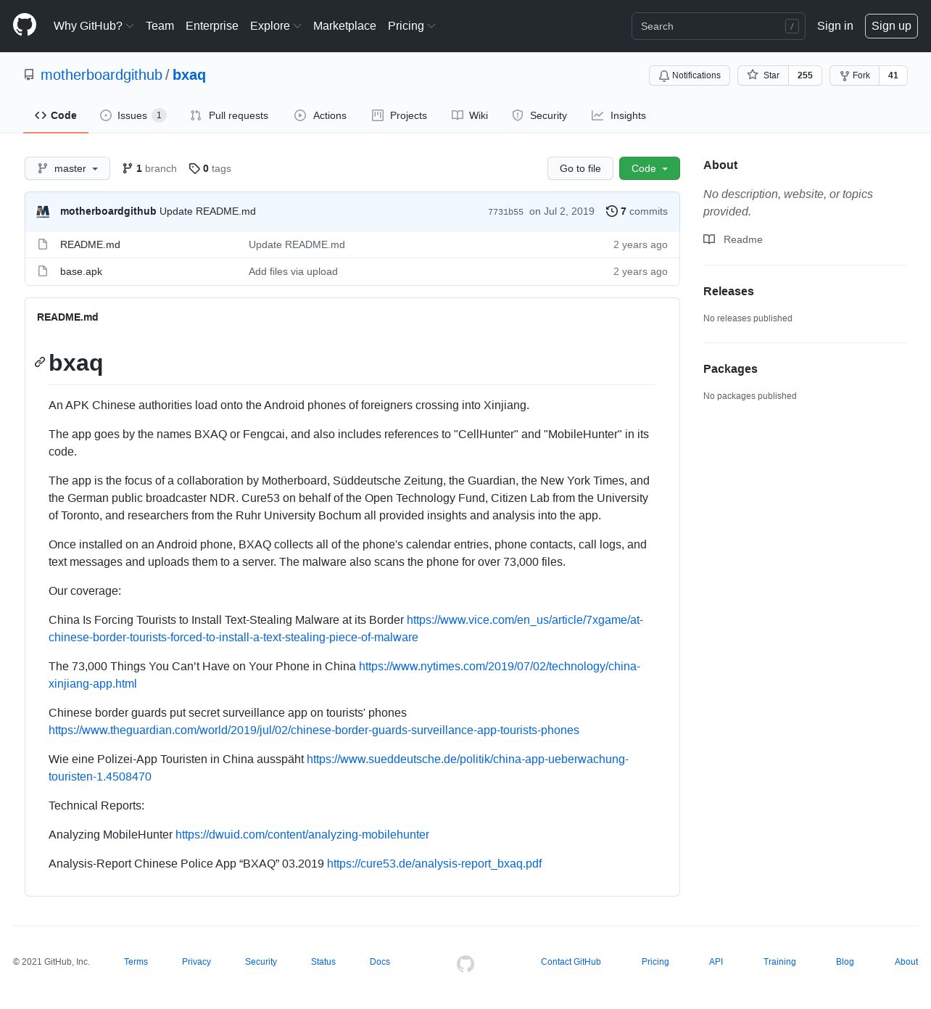The height and width of the screenshot is (1009, 931).
Task: Open the cure53.de analysis report PDF link
Action: pyautogui.click(x=434, y=863)
